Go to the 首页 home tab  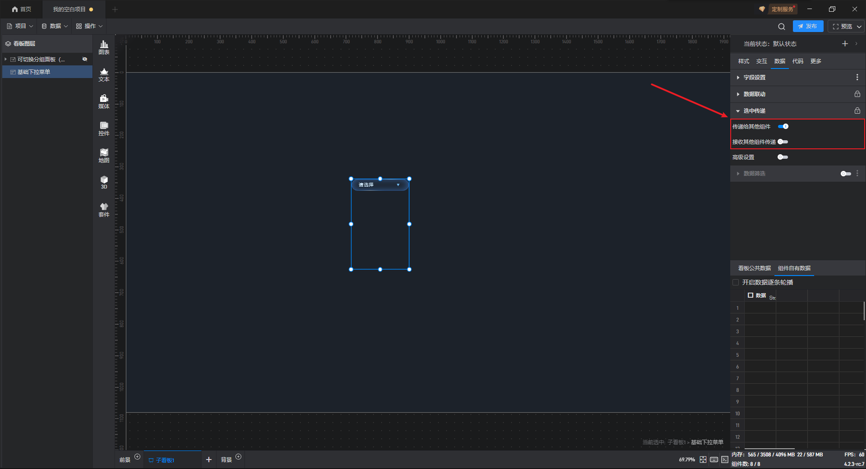[21, 9]
